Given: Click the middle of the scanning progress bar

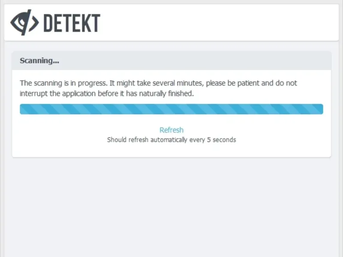Looking at the screenshot, I should point(171,109).
